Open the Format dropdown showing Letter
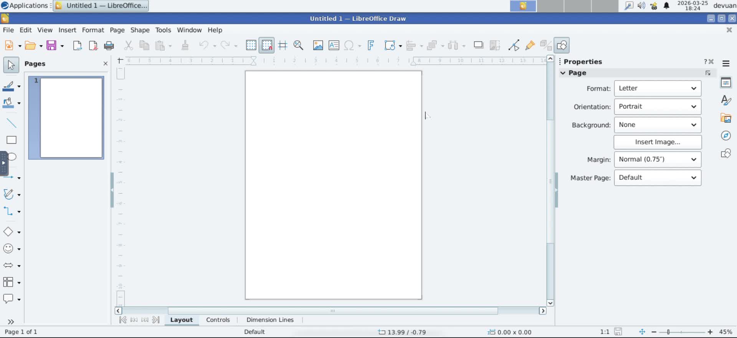This screenshot has width=737, height=338. 657,88
